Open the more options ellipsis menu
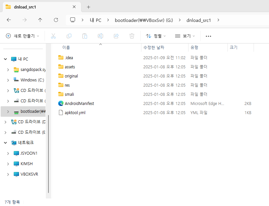The width and height of the screenshot is (269, 206). tap(208, 36)
